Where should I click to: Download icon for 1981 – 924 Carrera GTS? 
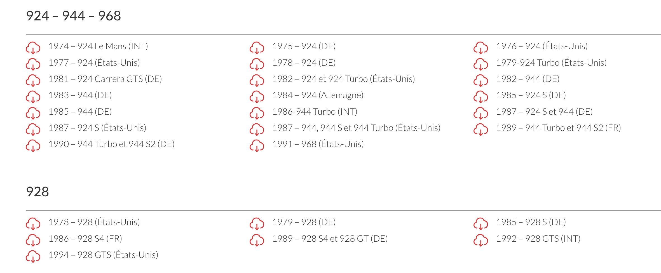coord(33,81)
